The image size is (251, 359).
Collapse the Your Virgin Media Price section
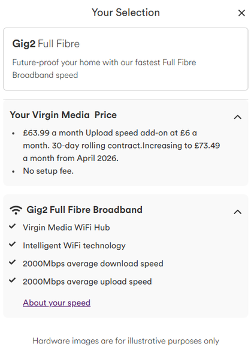238,117
